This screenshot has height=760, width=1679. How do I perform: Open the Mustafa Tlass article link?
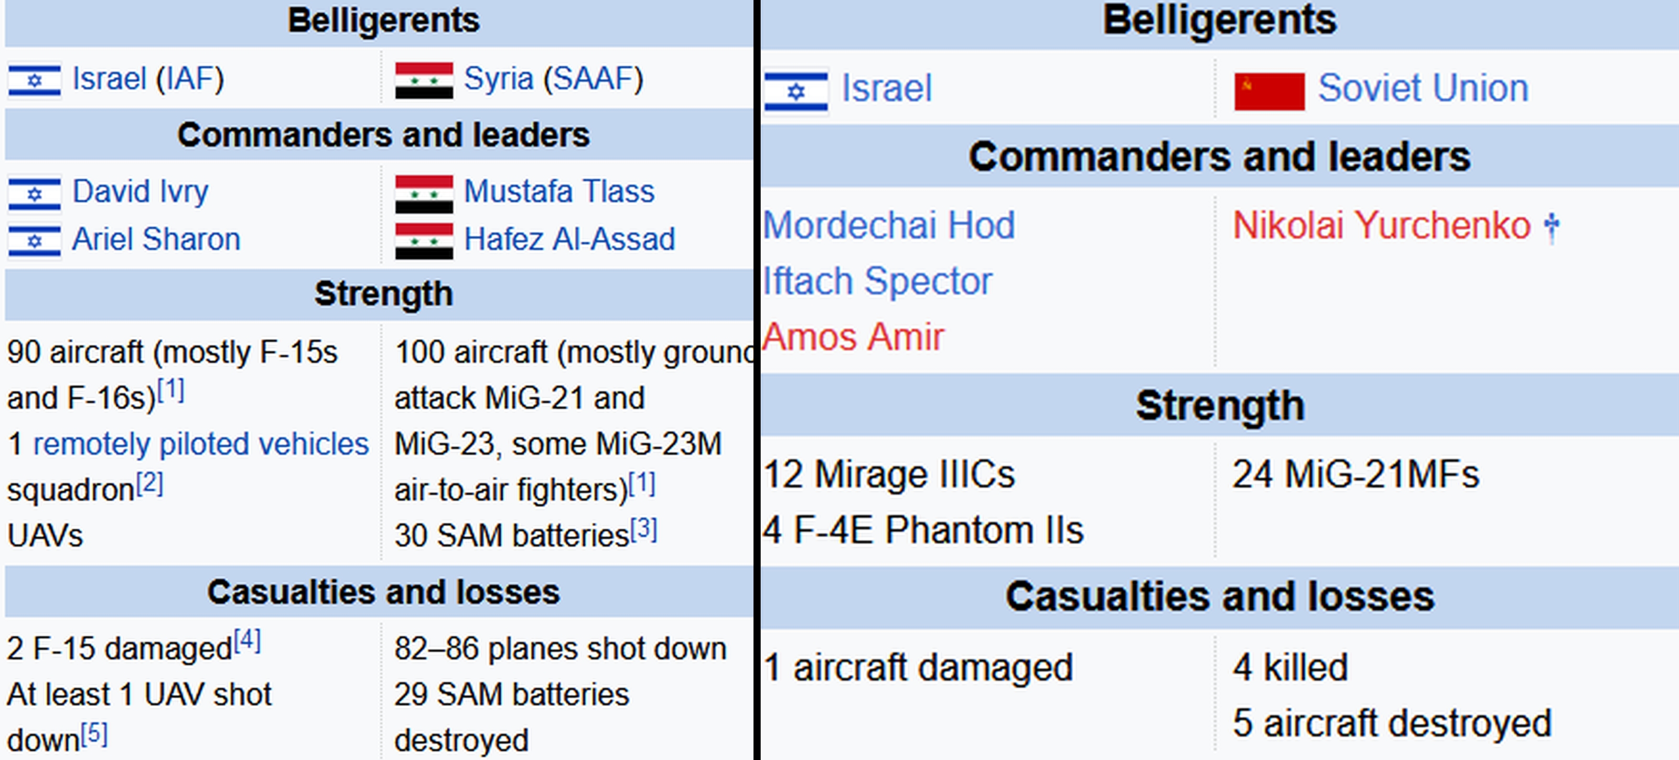pos(559,191)
